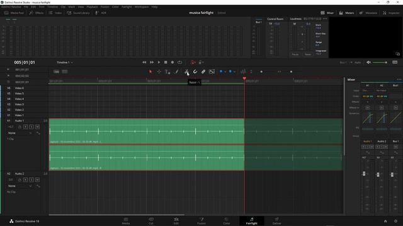The width and height of the screenshot is (403, 226).
Task: Click the automation curve icon on Audio 2
Action: point(38,186)
